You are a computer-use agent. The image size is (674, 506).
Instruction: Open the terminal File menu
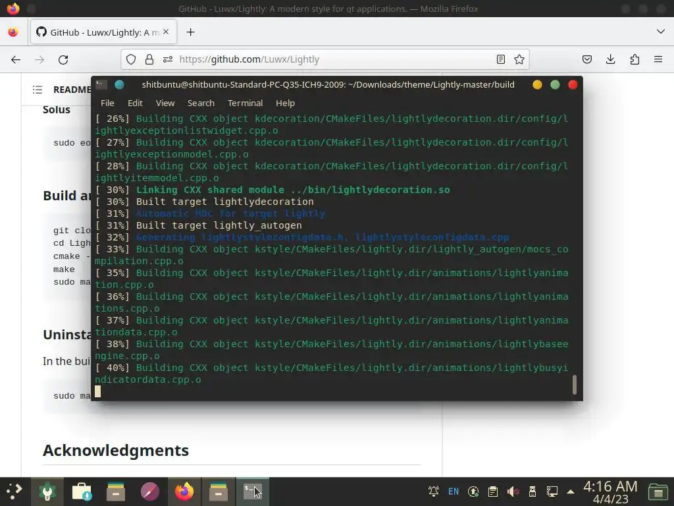click(107, 103)
